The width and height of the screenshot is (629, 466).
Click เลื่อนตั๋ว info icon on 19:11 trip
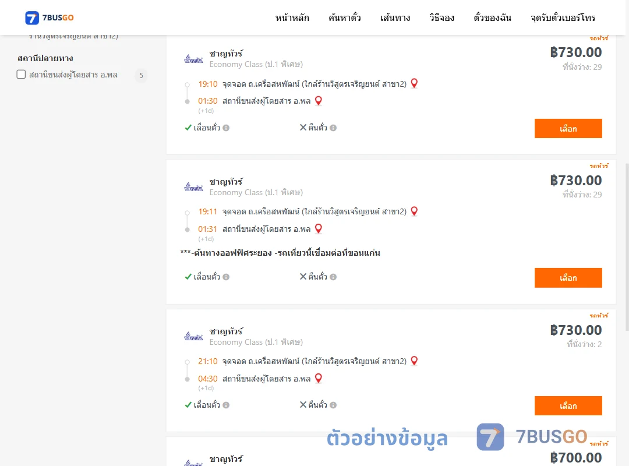pos(226,277)
